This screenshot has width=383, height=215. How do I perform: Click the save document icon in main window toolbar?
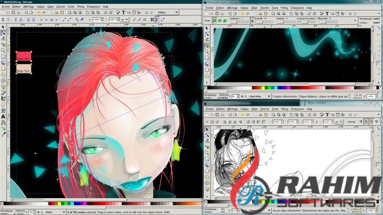click(x=13, y=12)
